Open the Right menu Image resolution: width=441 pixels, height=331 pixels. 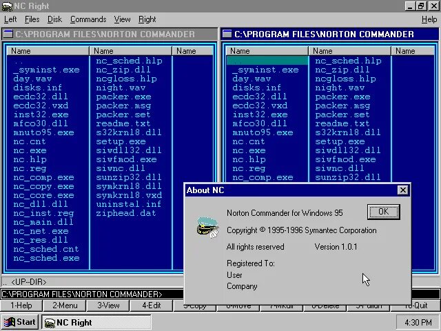pos(147,19)
